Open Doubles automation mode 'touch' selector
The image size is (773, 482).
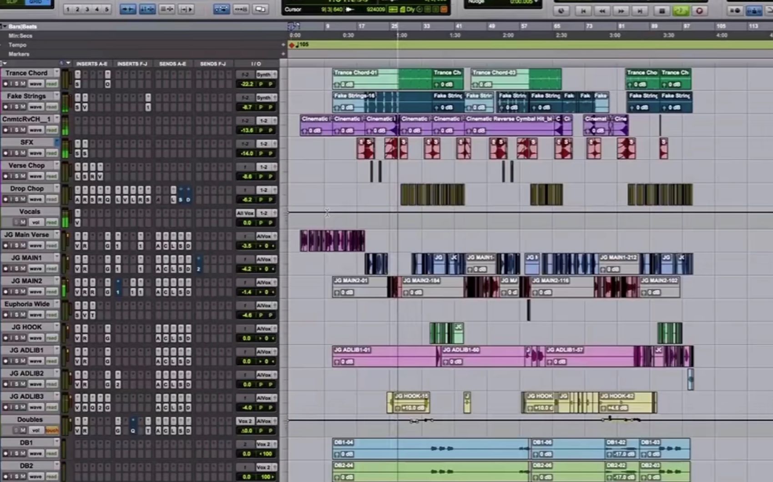point(51,430)
